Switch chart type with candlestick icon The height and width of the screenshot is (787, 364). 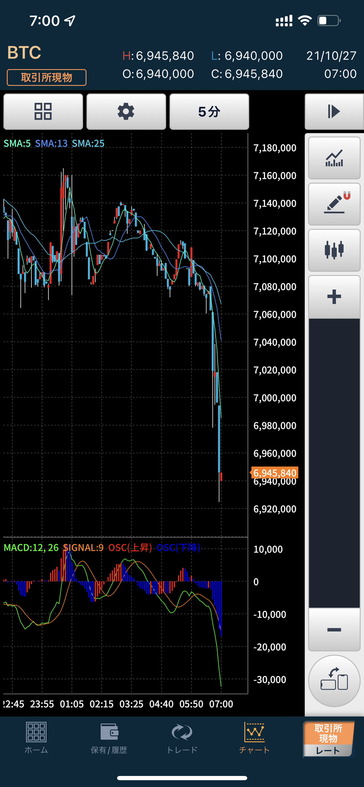(x=334, y=250)
